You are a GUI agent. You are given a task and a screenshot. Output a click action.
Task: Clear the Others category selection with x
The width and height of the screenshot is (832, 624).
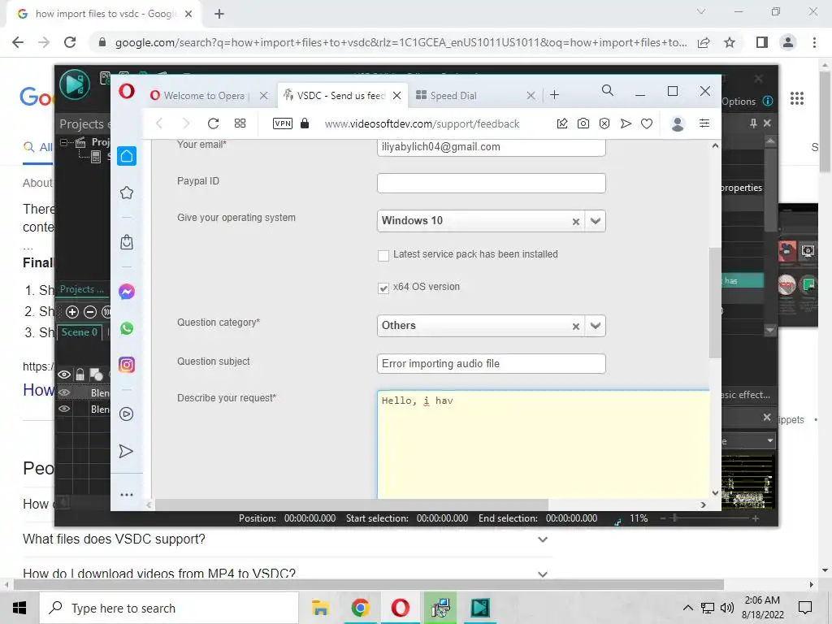point(576,327)
